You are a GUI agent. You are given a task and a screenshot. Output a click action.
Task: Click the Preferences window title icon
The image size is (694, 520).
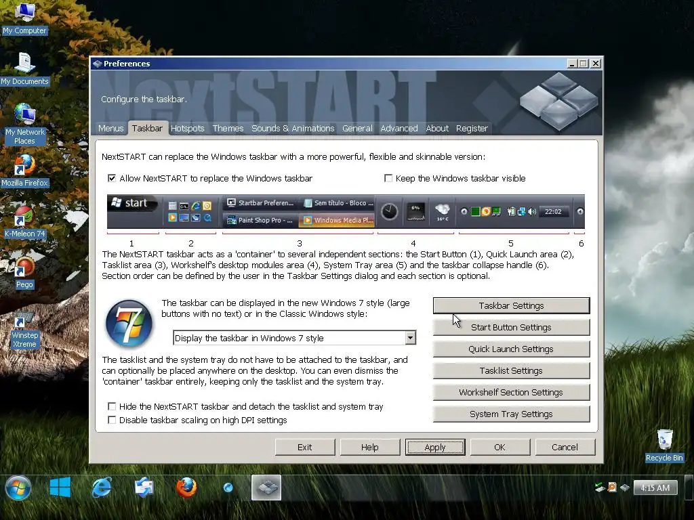tap(98, 64)
